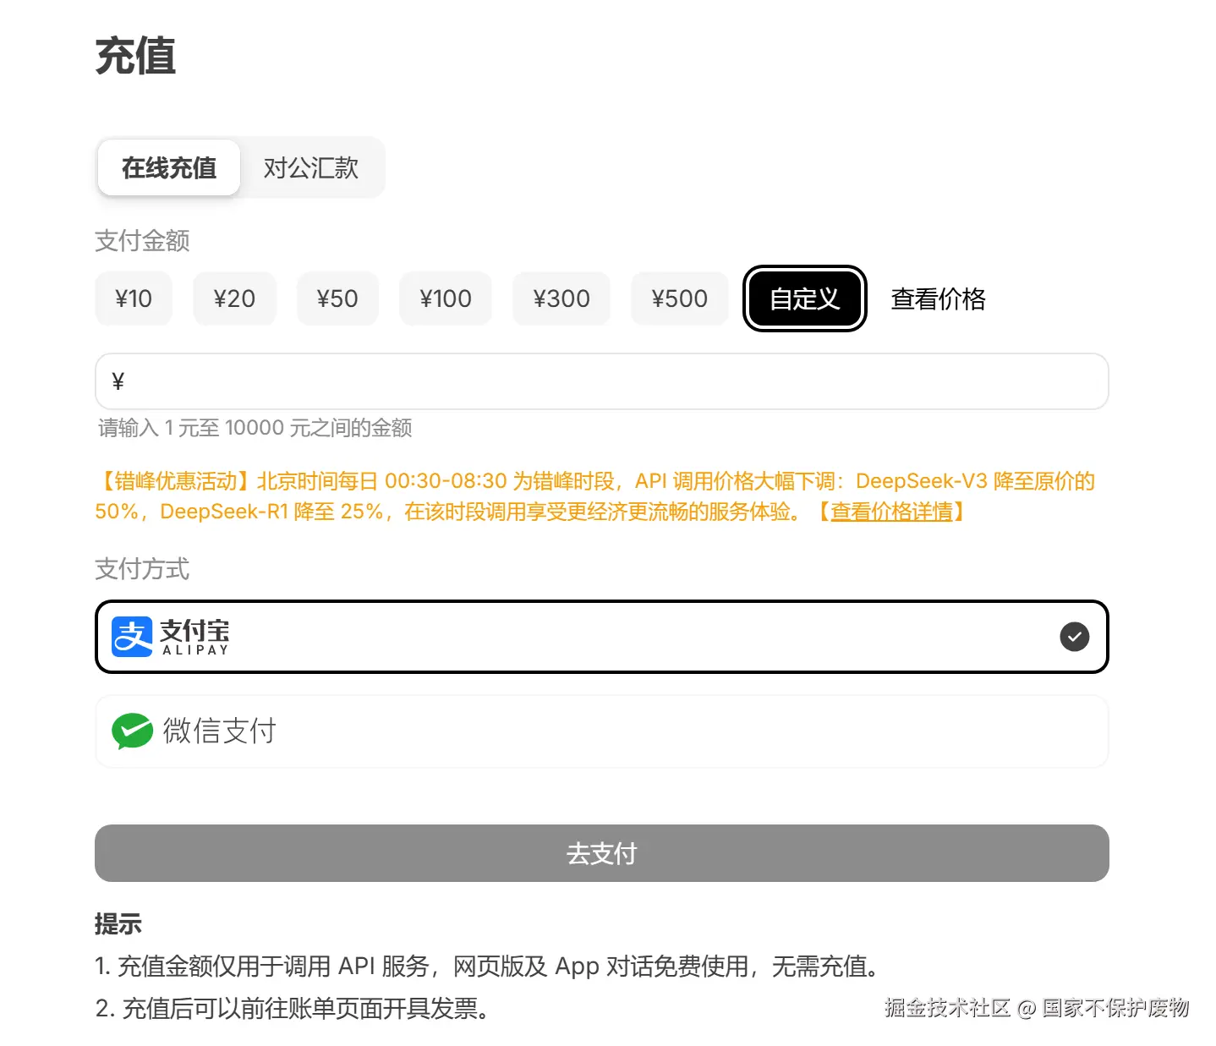Switch to the 在线充值 tab
1216x1046 pixels.
169,167
